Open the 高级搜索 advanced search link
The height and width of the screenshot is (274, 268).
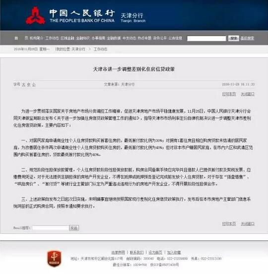(247, 38)
